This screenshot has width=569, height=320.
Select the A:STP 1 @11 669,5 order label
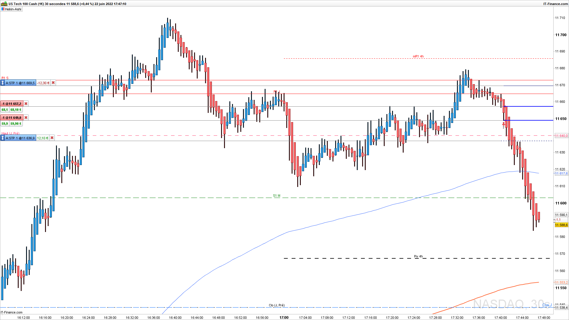pos(20,83)
